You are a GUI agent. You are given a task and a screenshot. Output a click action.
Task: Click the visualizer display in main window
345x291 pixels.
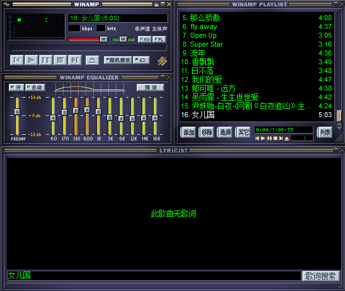click(37, 26)
